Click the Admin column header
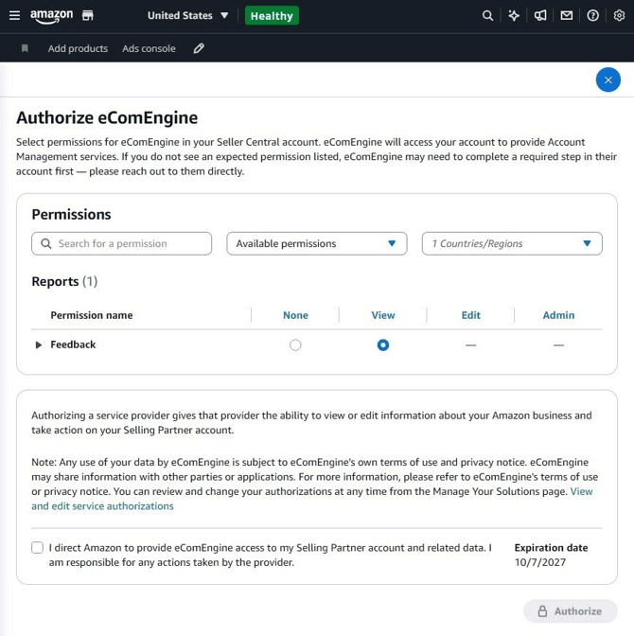 tap(558, 315)
